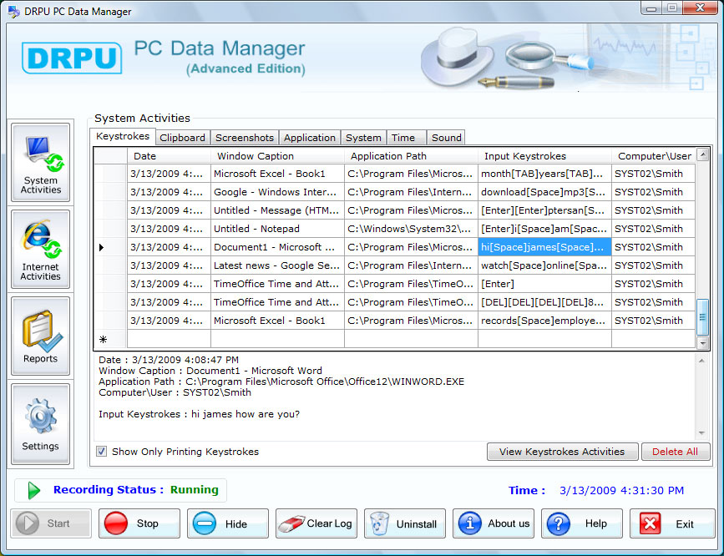Switch to the Clipboard tab
Image resolution: width=724 pixels, height=556 pixels.
[x=182, y=137]
